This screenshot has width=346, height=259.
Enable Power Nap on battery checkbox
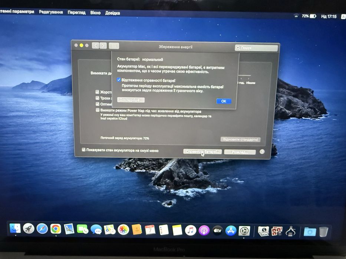pyautogui.click(x=98, y=110)
